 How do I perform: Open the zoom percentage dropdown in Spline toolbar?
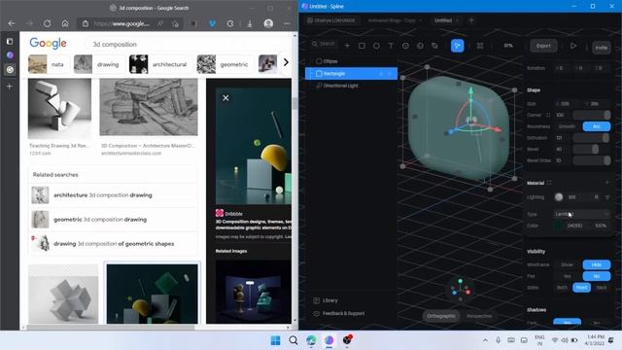(x=508, y=46)
